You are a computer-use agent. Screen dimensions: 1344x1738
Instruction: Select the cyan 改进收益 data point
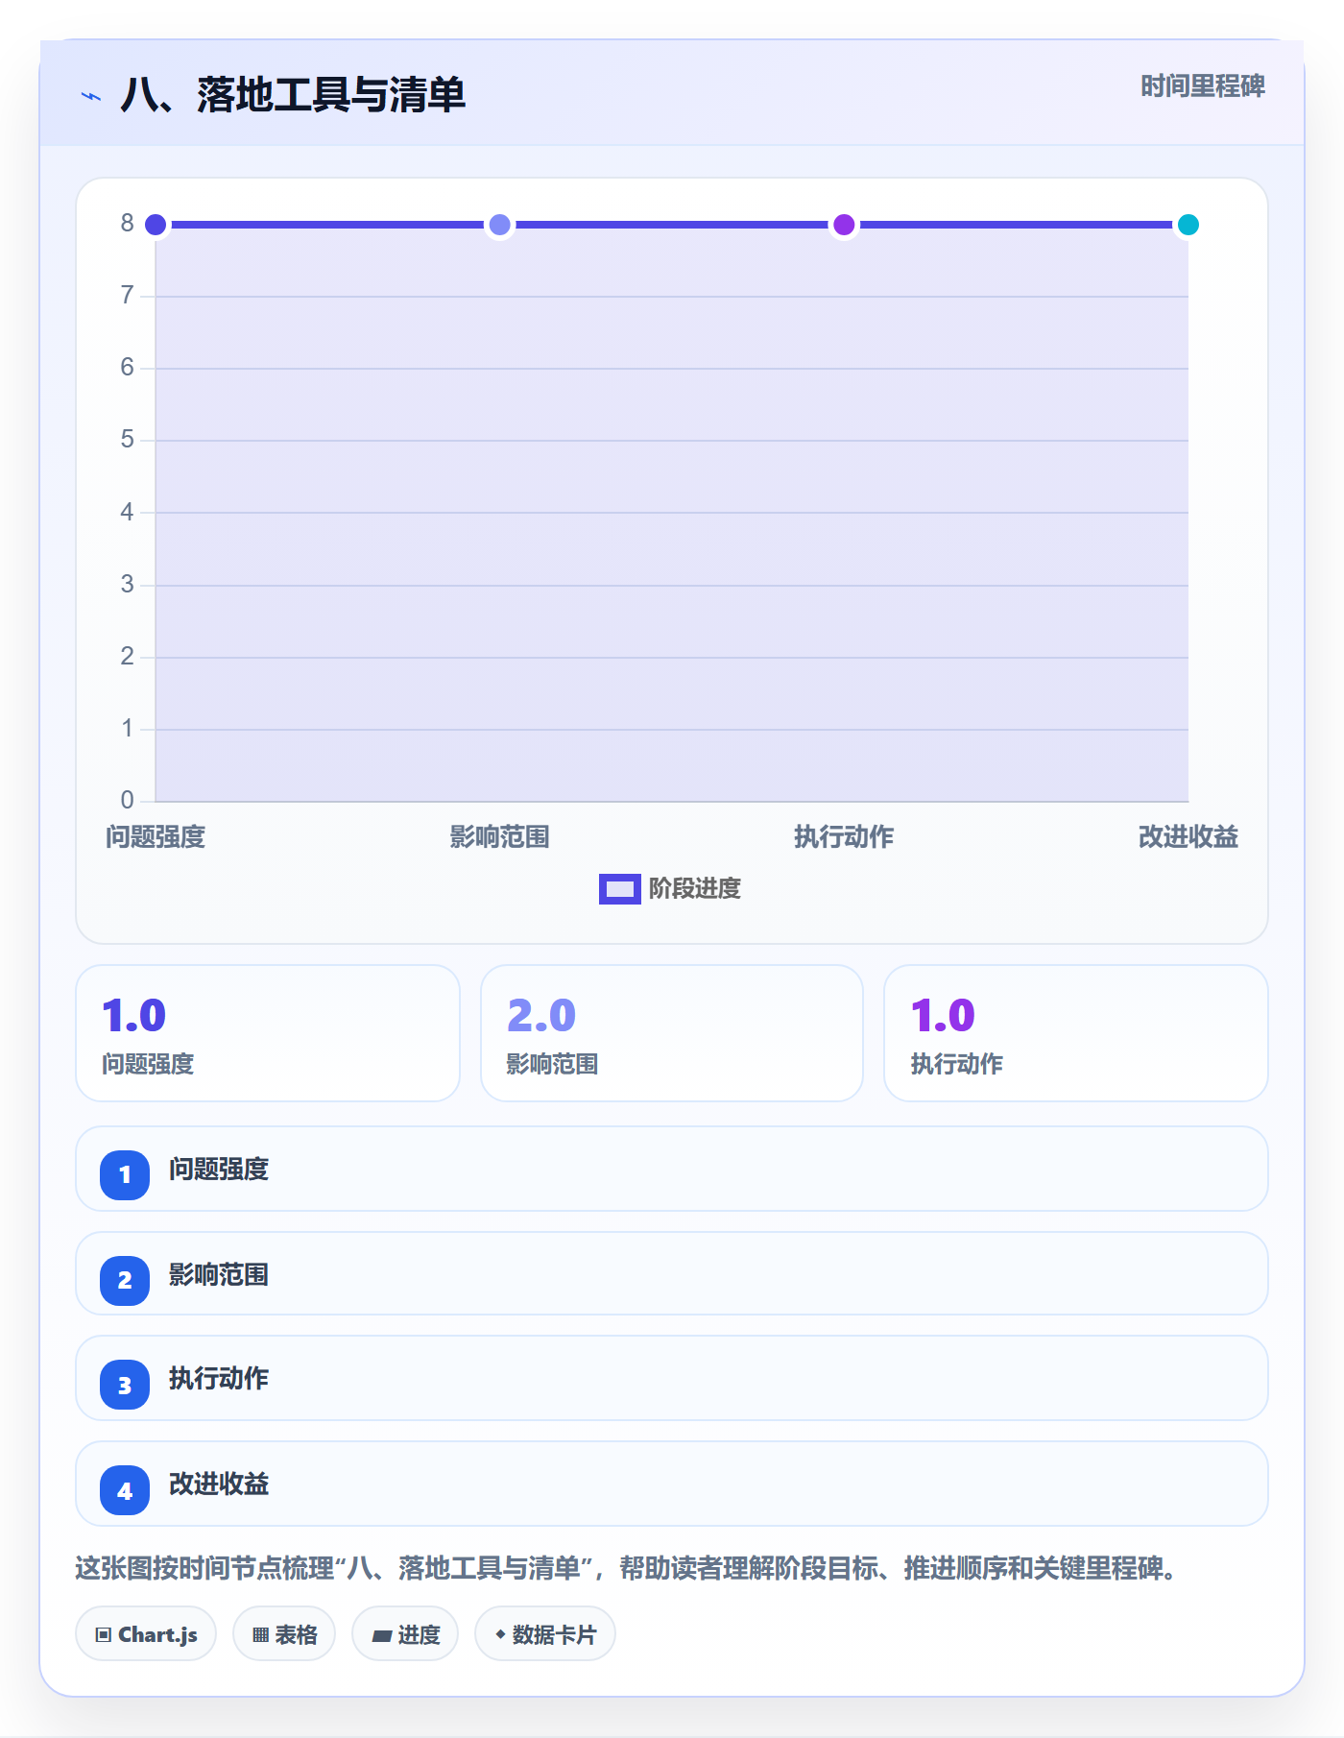1188,225
